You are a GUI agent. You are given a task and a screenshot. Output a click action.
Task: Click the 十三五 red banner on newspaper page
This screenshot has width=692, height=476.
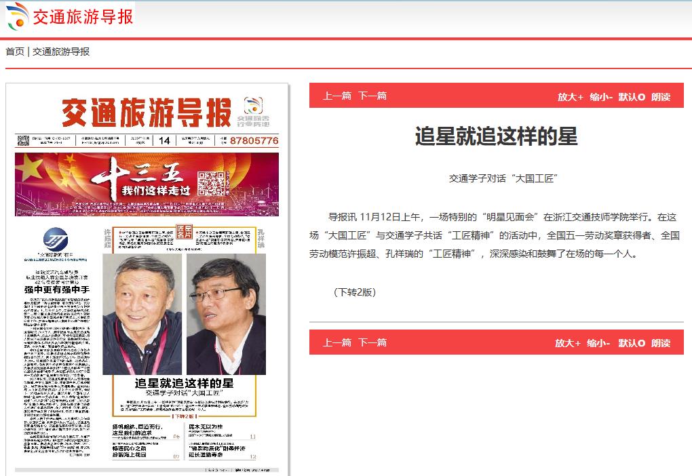tap(147, 184)
